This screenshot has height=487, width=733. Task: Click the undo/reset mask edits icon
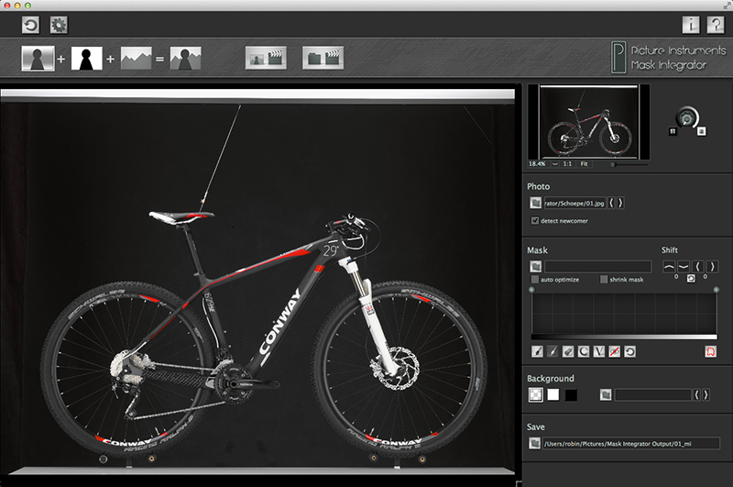coord(629,351)
